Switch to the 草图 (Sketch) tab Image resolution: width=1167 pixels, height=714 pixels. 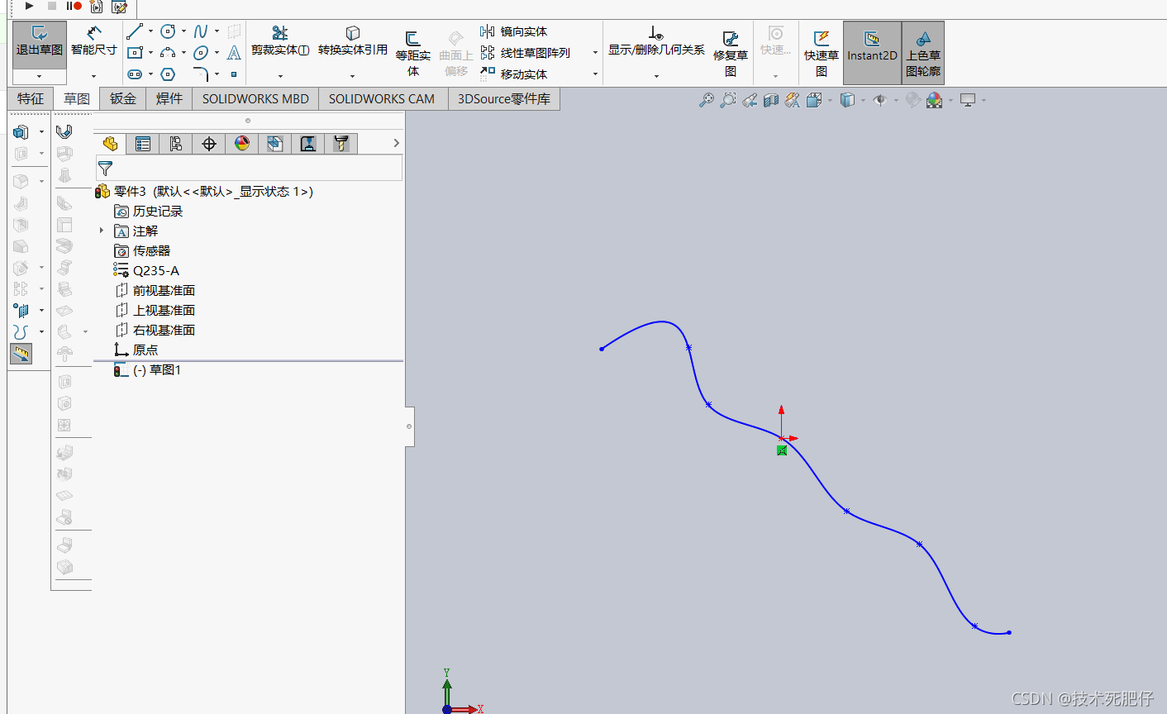[77, 98]
